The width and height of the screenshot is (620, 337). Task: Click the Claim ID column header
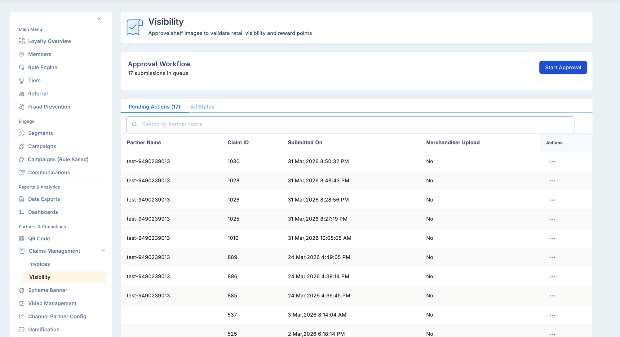[x=238, y=143]
